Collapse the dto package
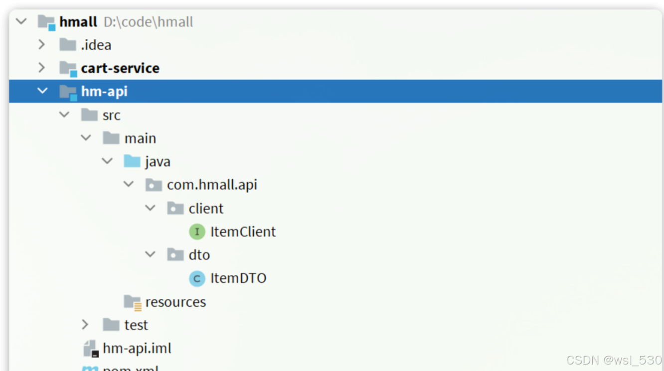 [150, 254]
